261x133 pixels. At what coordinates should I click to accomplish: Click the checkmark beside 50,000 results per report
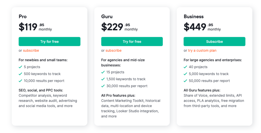point(185,81)
